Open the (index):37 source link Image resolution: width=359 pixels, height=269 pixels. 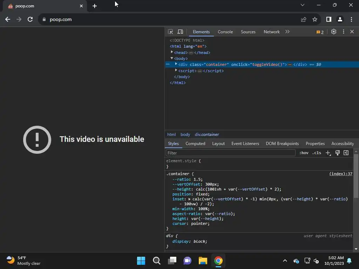click(341, 174)
